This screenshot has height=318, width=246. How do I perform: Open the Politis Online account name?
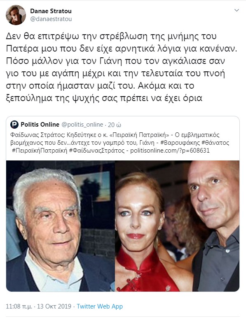[x=40, y=124]
